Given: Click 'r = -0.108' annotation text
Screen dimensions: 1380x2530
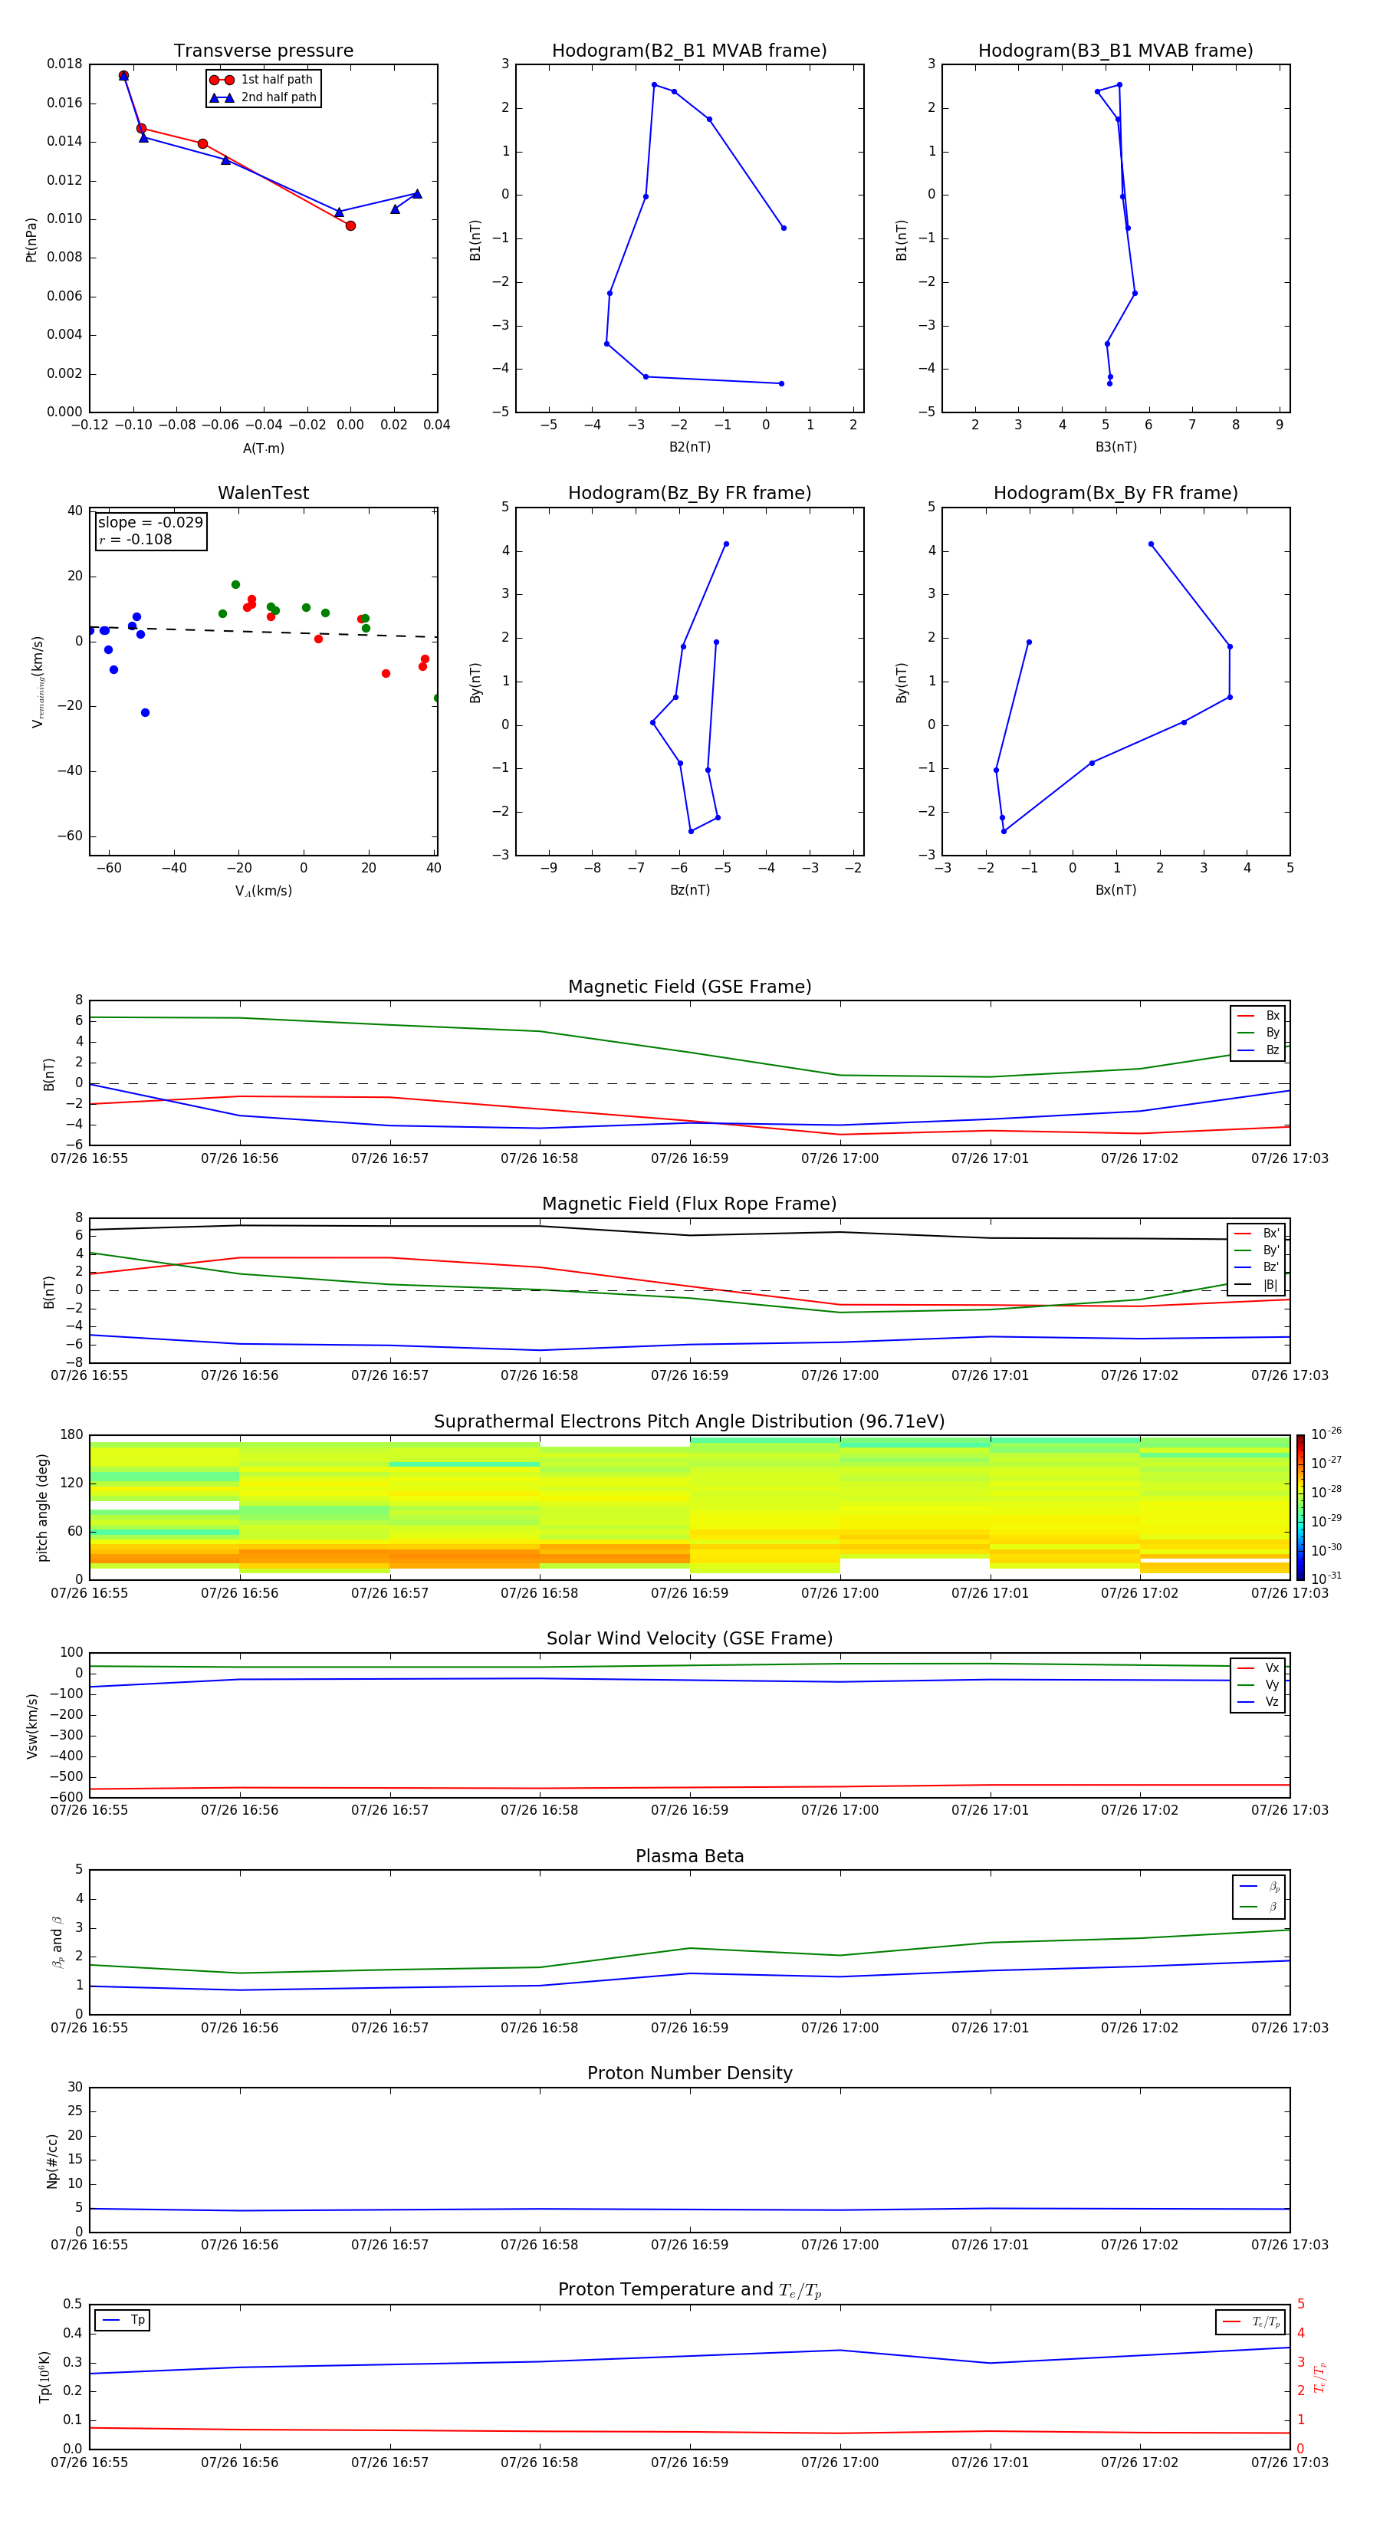Looking at the screenshot, I should (136, 539).
